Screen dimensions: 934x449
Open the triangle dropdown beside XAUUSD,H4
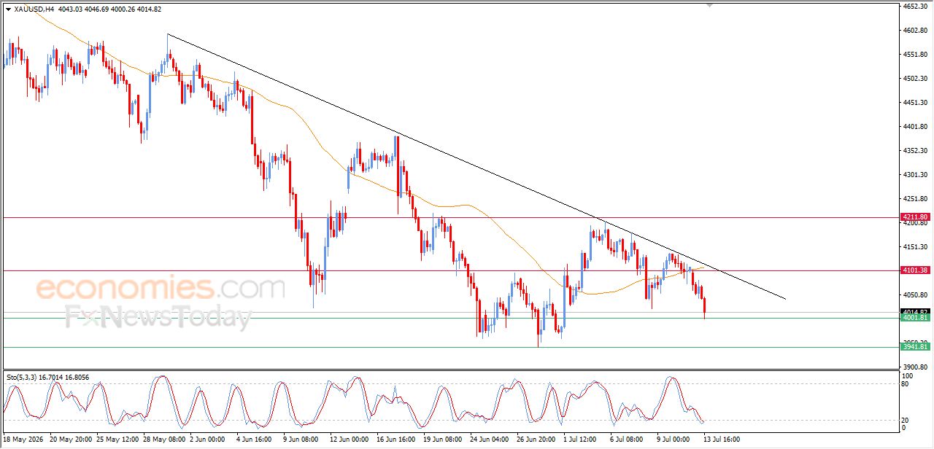(x=8, y=9)
